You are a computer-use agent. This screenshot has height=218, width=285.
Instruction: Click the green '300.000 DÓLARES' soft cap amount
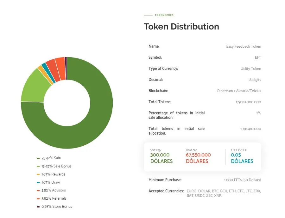point(161,158)
